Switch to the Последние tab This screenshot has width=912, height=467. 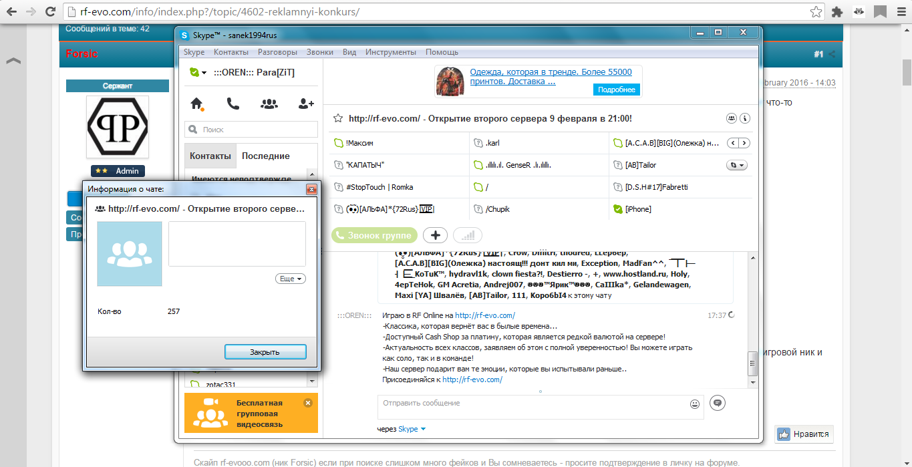266,156
